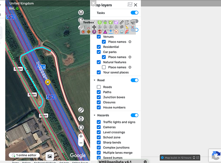Uncheck the House numbers checkbox
This screenshot has width=221, height=163.
[x=99, y=107]
